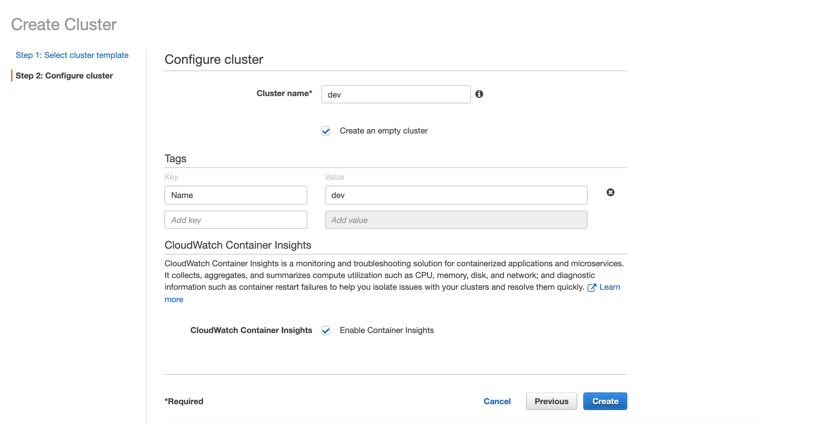Click the Create an empty cluster label
The width and height of the screenshot is (832, 424).
click(384, 131)
